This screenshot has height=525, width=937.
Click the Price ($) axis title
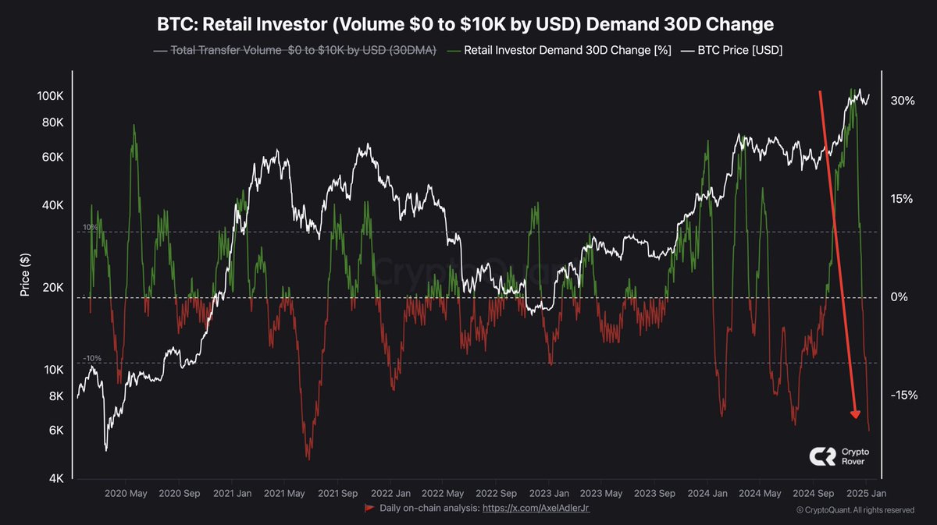tap(26, 275)
